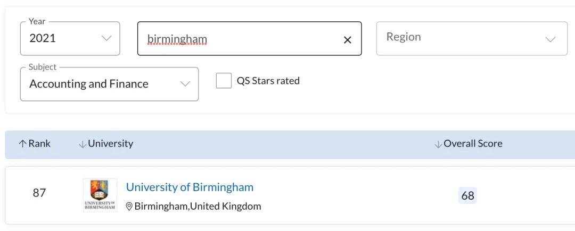Open the University of Birmingham link
This screenshot has height=231, width=575.
[x=190, y=187]
